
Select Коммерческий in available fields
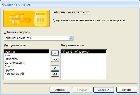click(x=27, y=74)
